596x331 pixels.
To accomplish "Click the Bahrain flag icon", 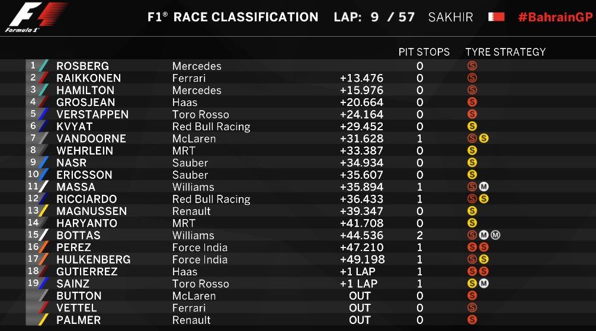I will click(x=496, y=17).
